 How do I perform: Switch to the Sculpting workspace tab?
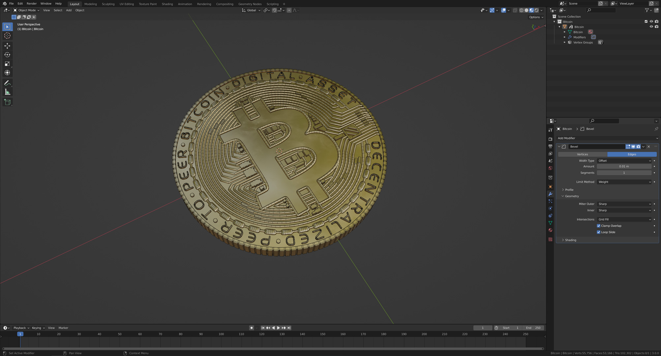tap(108, 4)
